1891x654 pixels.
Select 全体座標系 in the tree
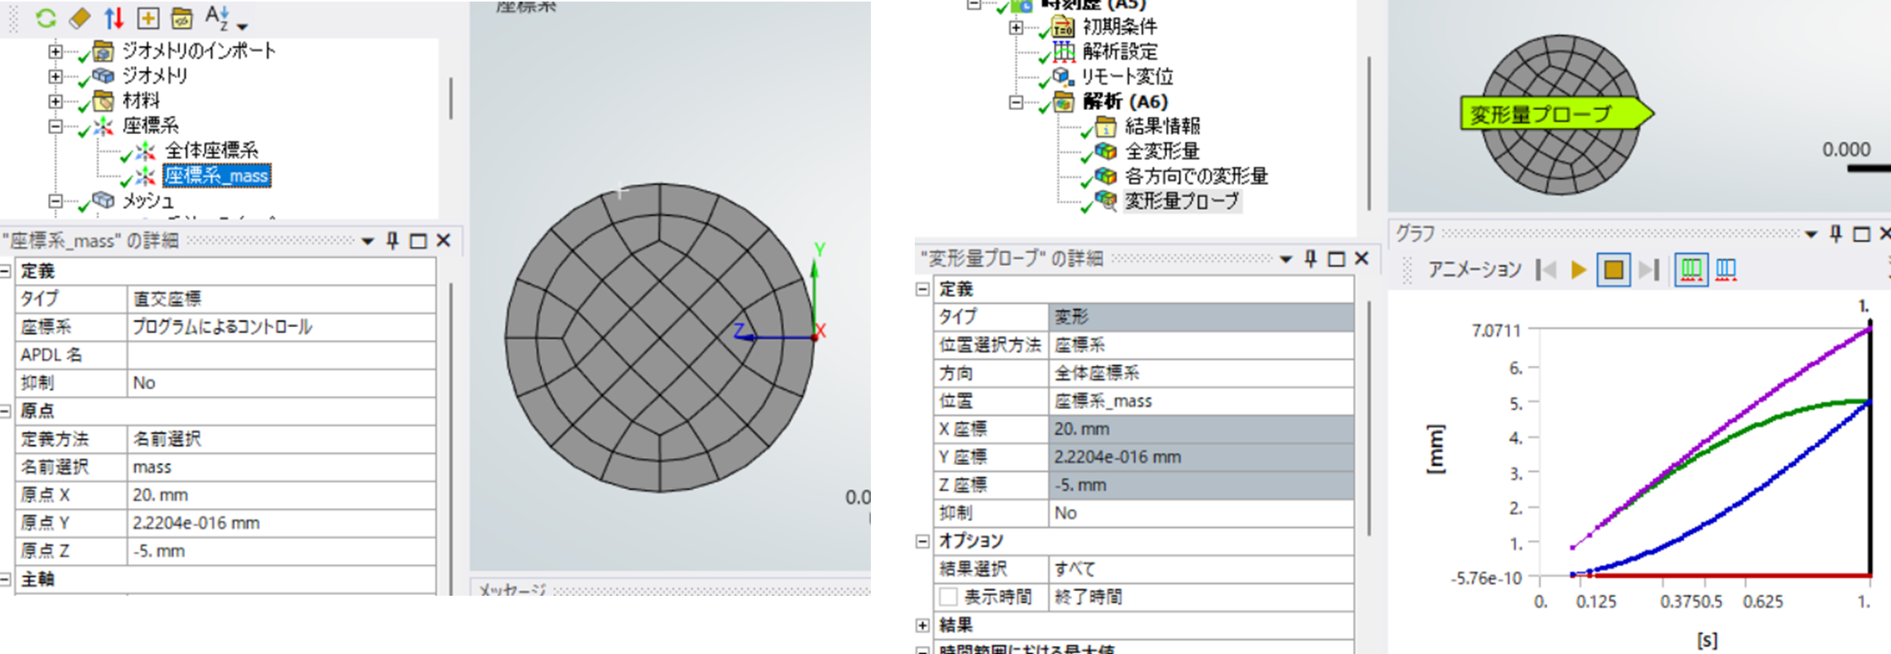coord(212,151)
